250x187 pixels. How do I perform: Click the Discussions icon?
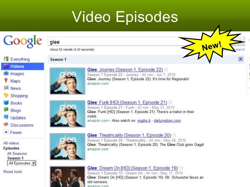pyautogui.click(x=6, y=125)
